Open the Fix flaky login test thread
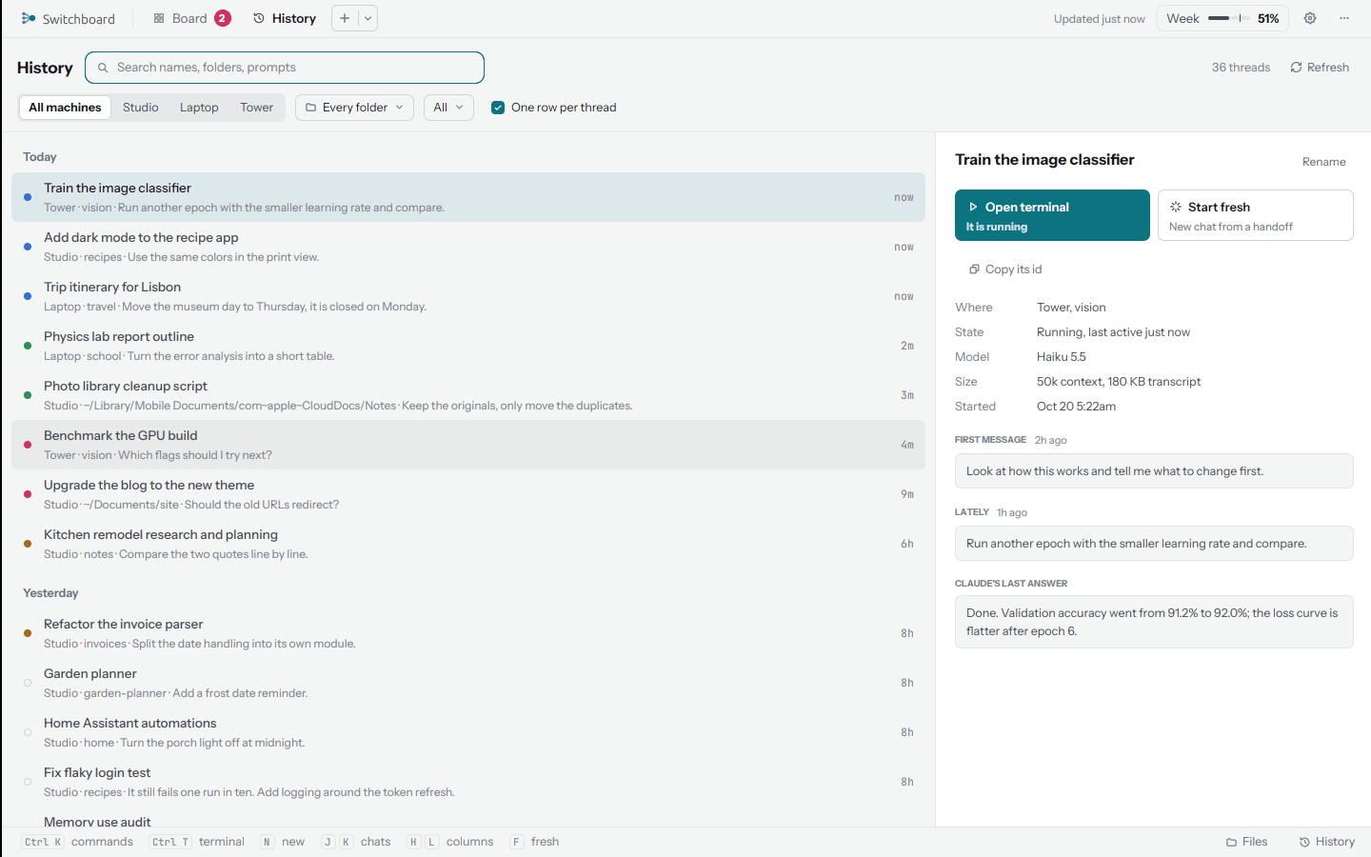Screen dimensions: 1371x857 click(468, 782)
